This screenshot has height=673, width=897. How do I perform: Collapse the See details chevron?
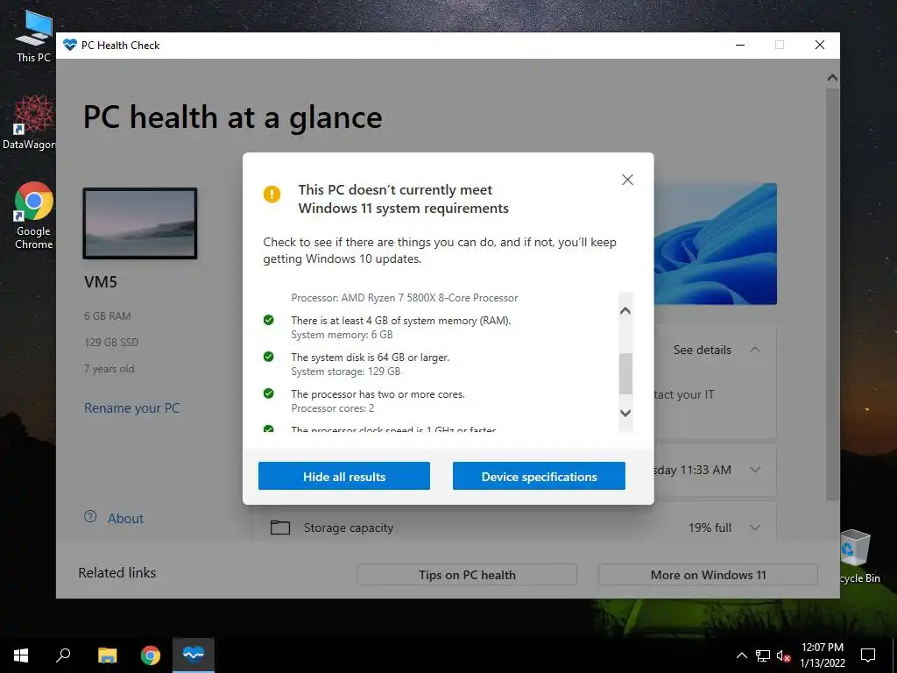click(755, 350)
